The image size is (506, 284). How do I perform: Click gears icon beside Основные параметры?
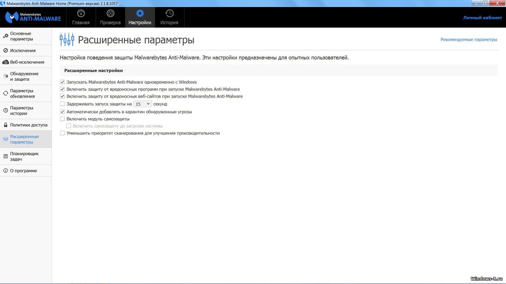point(5,36)
